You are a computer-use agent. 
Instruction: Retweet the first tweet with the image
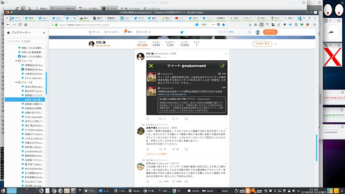click(x=161, y=119)
